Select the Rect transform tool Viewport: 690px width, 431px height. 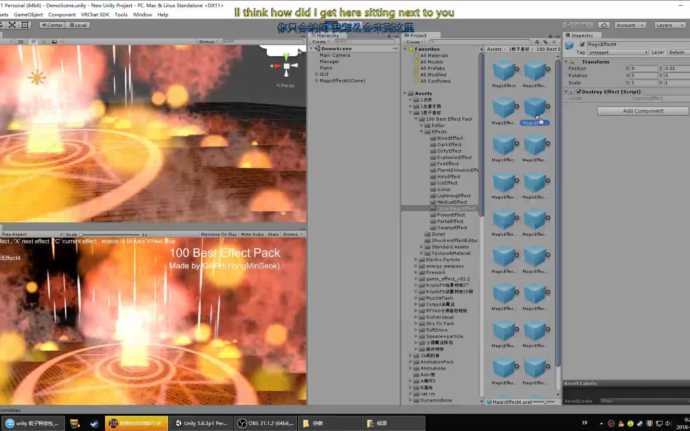[25, 25]
